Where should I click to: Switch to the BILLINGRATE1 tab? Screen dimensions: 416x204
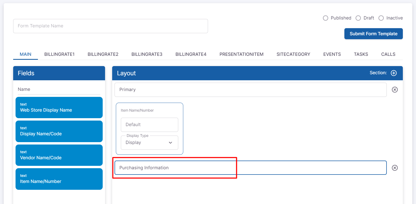59,54
